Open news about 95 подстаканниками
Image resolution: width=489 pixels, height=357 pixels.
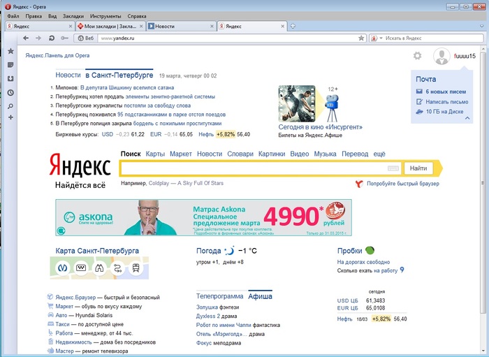coord(171,115)
